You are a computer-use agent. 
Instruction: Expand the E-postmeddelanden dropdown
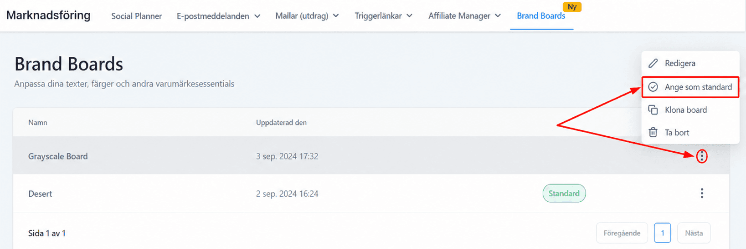(218, 16)
